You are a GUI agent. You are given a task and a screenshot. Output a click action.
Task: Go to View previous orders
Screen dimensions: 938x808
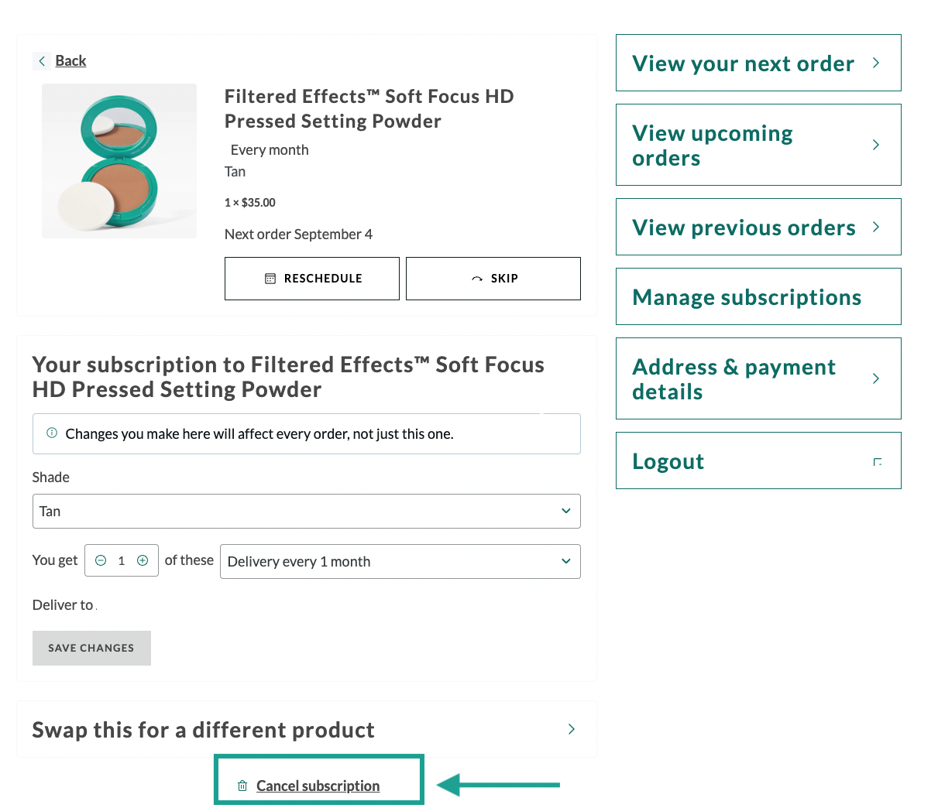coord(758,228)
